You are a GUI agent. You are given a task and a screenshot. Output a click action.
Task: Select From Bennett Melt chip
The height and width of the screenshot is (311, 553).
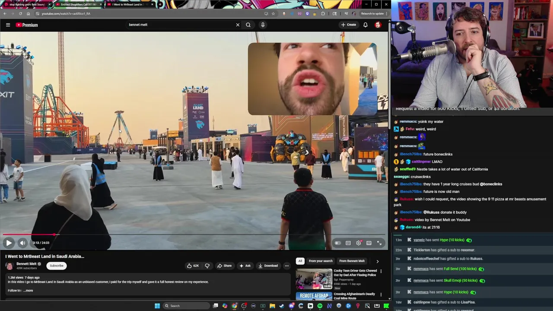tap(352, 261)
